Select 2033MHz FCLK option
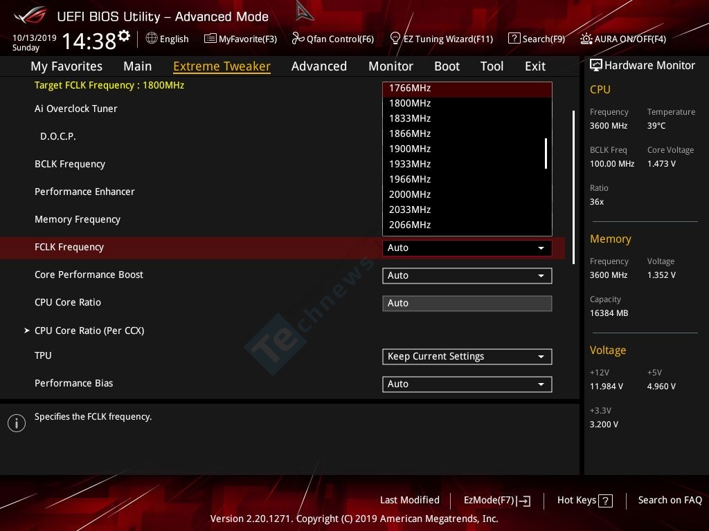Viewport: 709px width, 531px height. [x=467, y=210]
